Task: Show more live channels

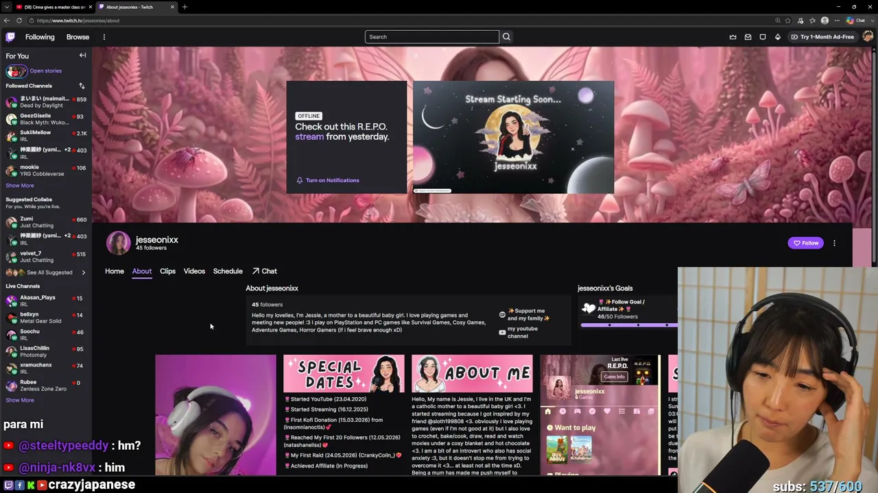Action: coord(20,401)
